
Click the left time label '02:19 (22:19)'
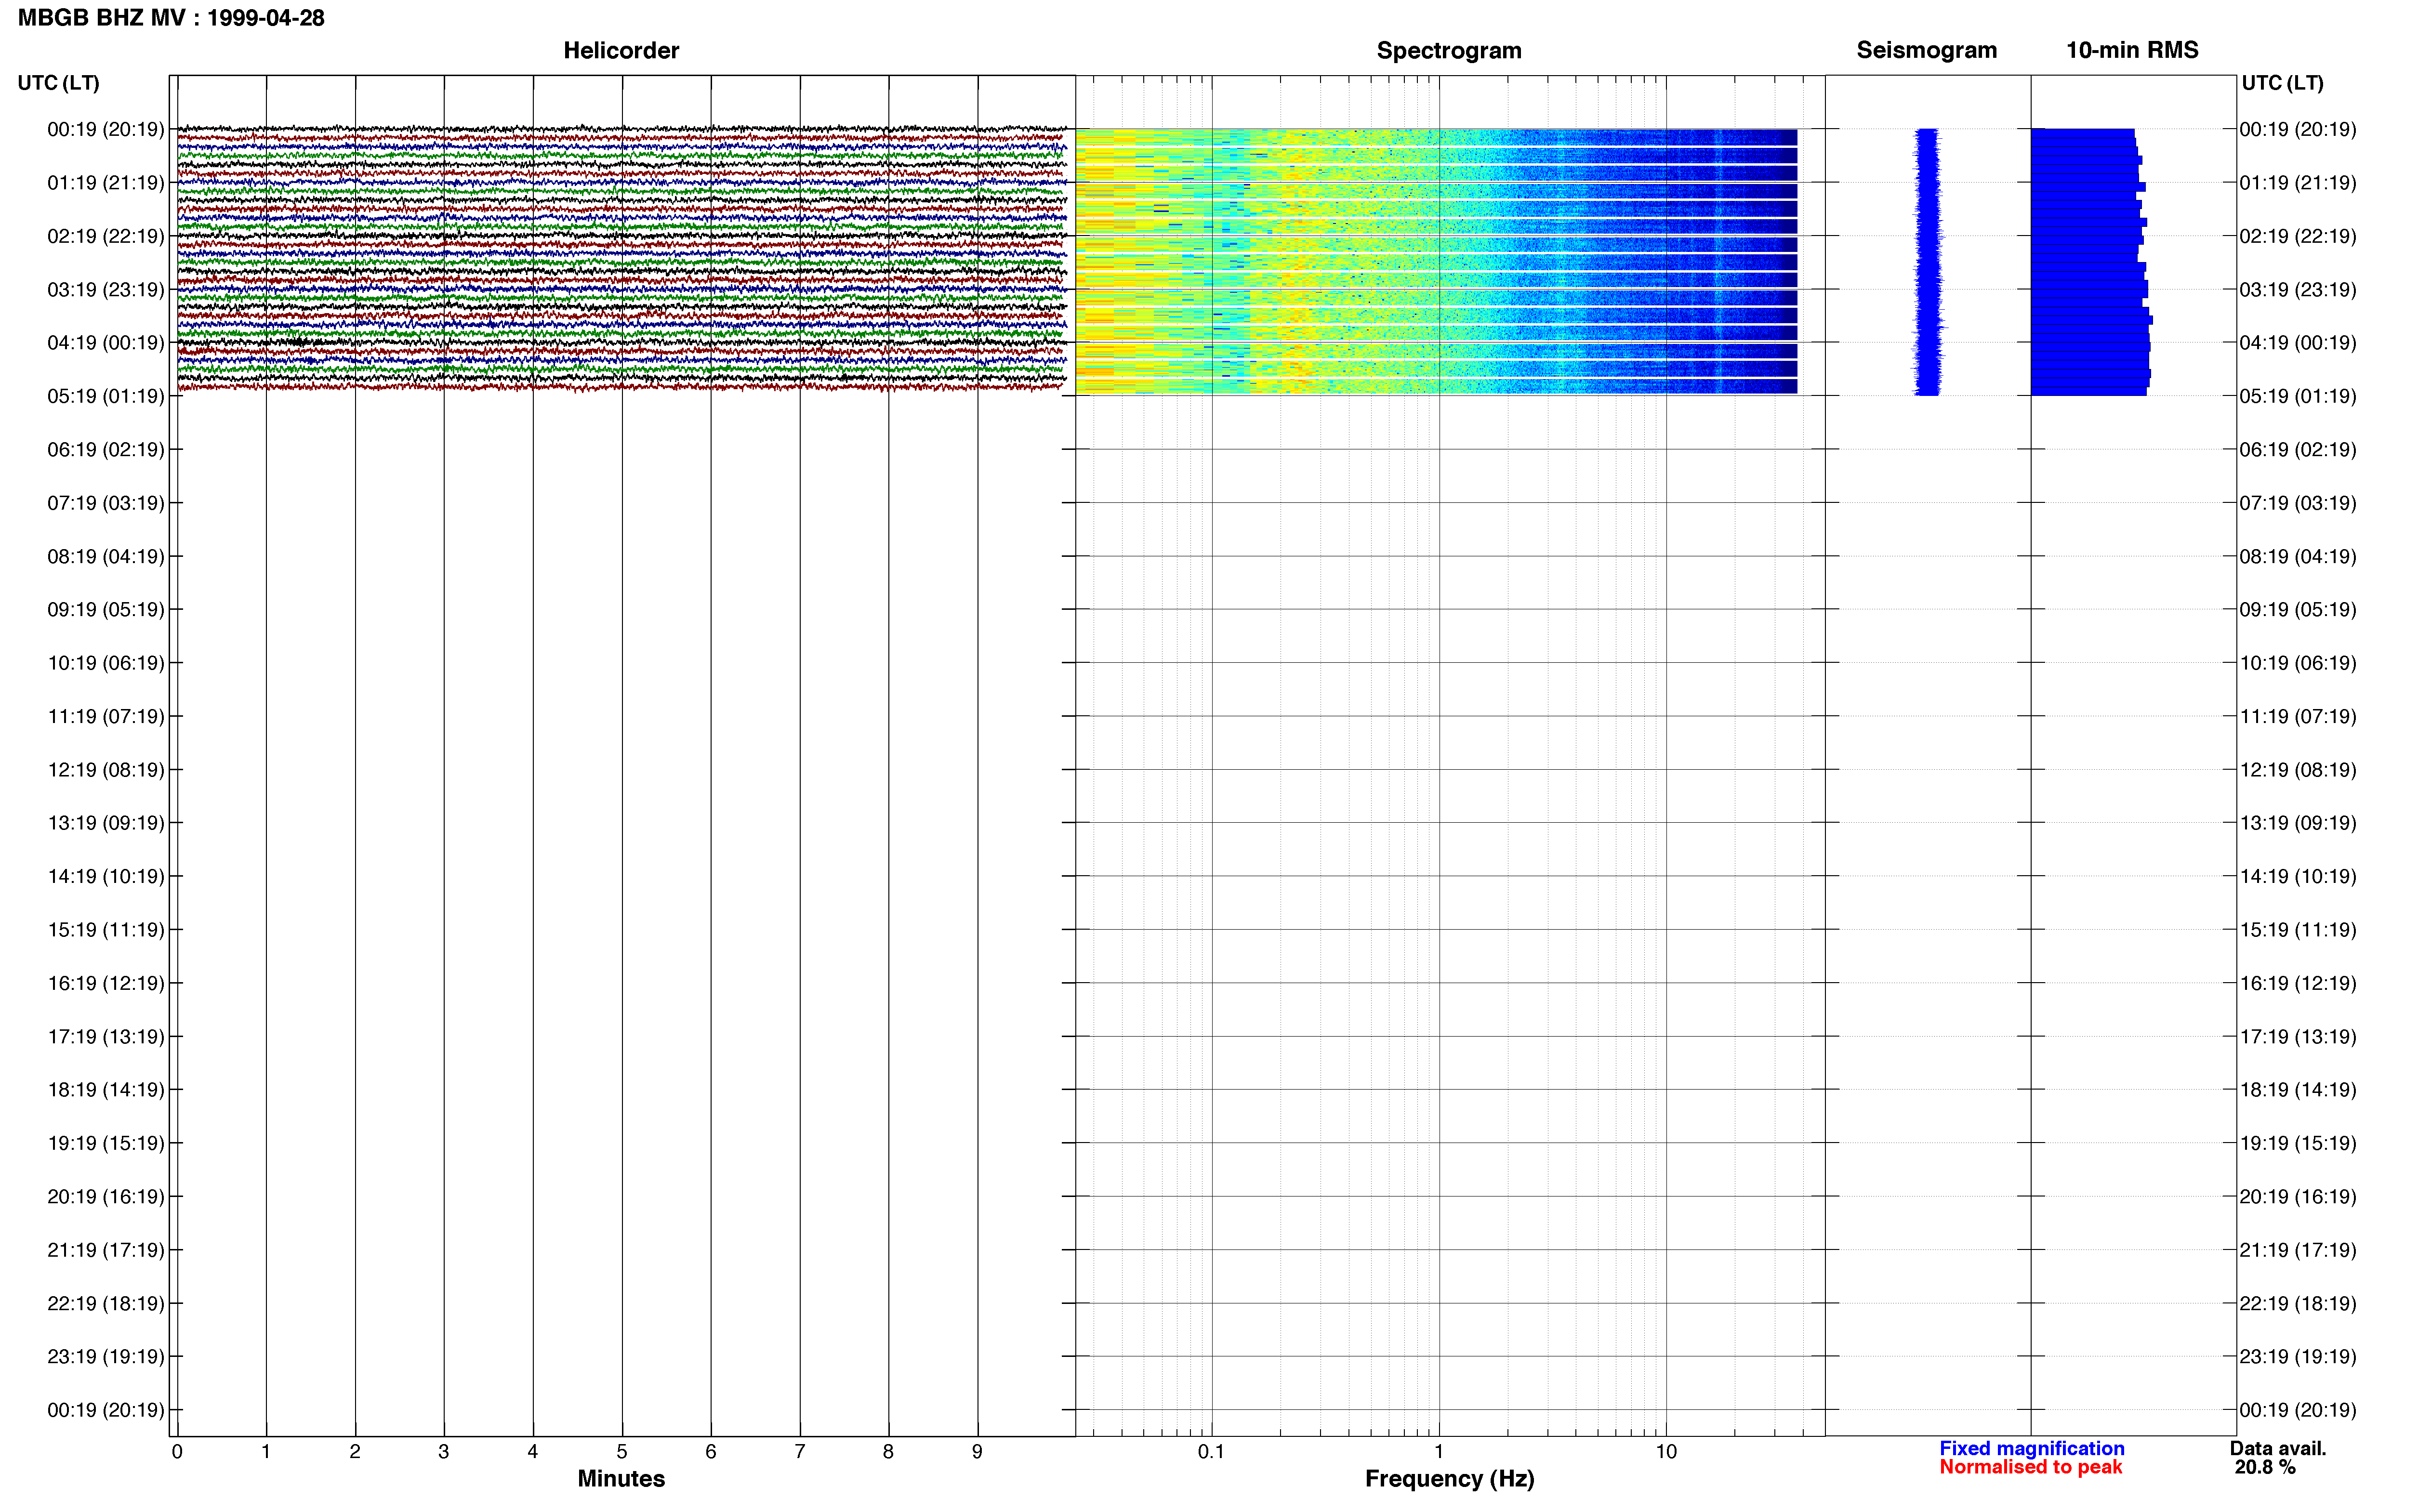[x=106, y=236]
